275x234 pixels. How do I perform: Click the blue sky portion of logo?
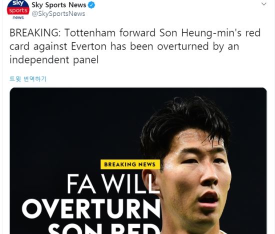click(x=18, y=3)
